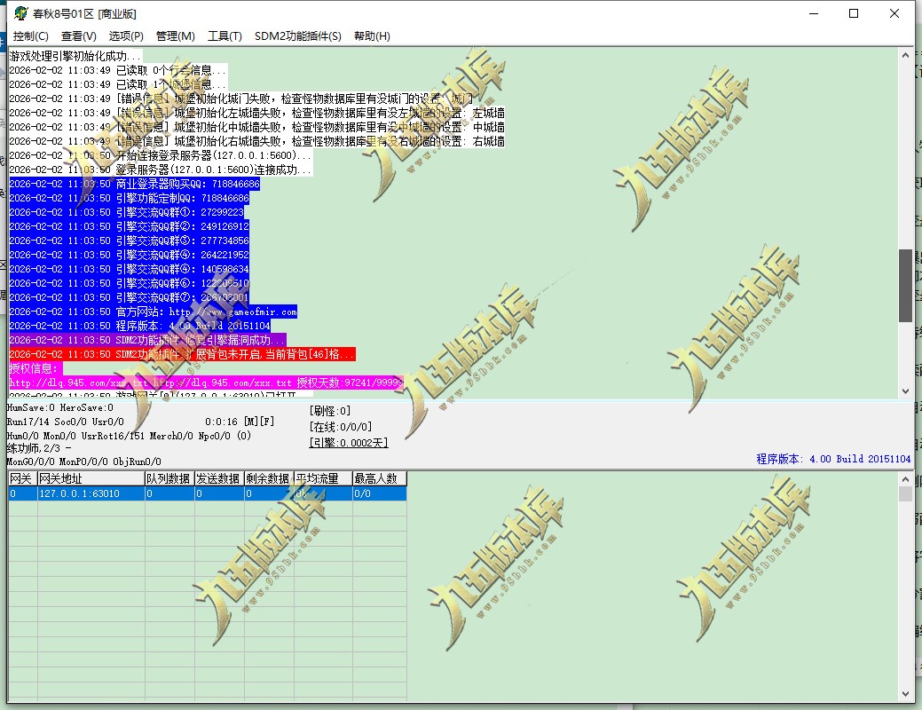Click gateway list scrollbar up arrow

[x=905, y=479]
